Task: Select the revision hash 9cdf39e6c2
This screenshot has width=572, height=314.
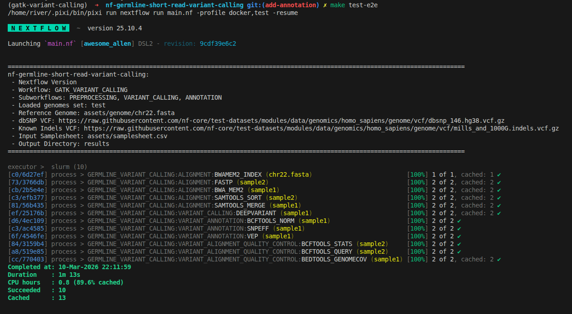Action: (218, 43)
